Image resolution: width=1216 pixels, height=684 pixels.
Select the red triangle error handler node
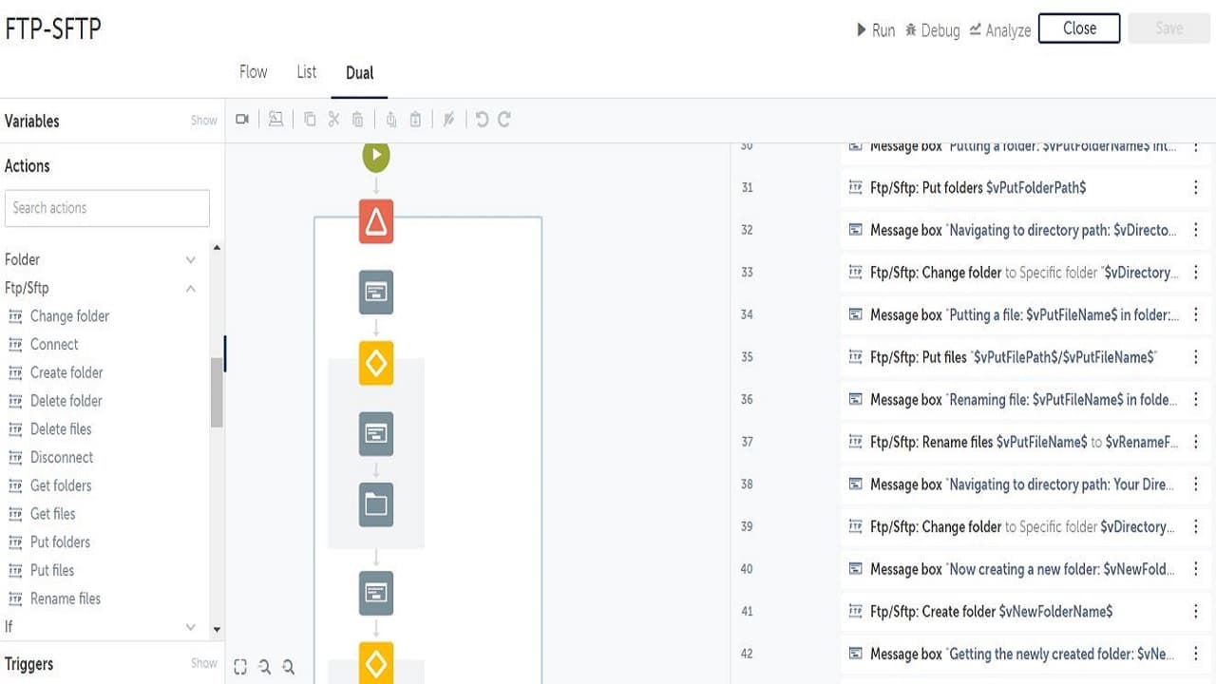(x=376, y=221)
